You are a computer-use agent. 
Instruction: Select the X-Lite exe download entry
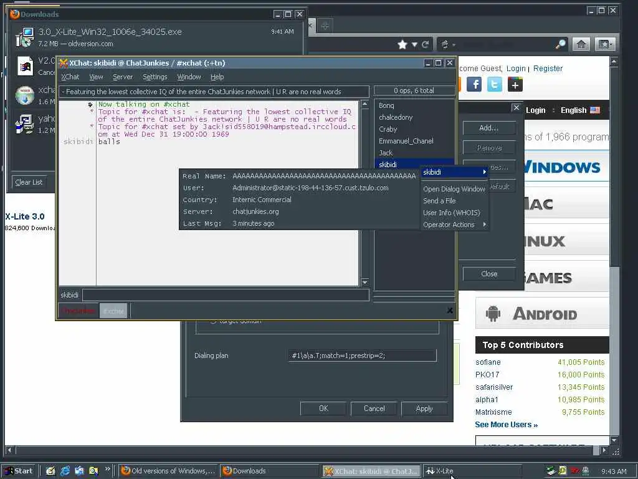pos(155,37)
